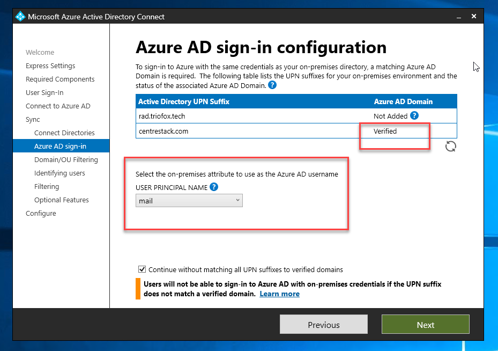The height and width of the screenshot is (351, 498).
Task: Open the User Principal Name mail dropdown
Action: (189, 201)
